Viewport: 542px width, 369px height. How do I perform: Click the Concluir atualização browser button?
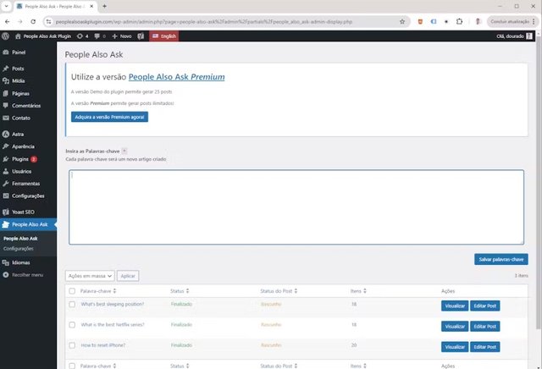click(512, 21)
